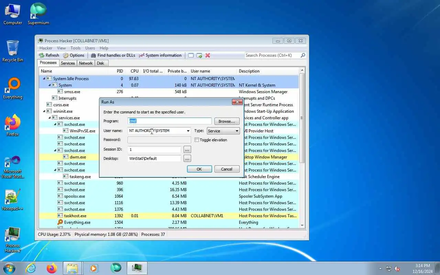Click the ellipsis button beside Desktop
This screenshot has height=275, width=440.
[x=187, y=158]
